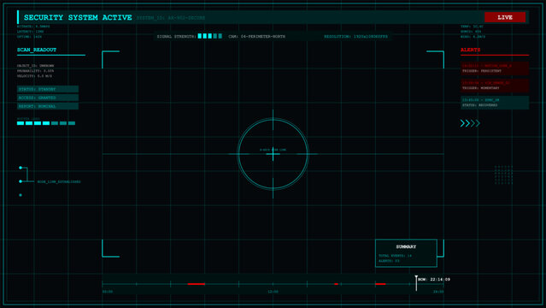The height and width of the screenshot is (308, 546).
Task: Click the LATENCY readout under the title
Action: pos(30,32)
